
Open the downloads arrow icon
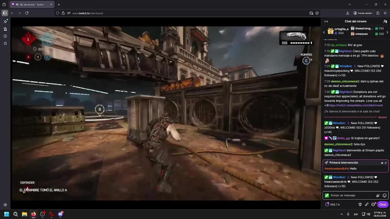tap(348, 13)
